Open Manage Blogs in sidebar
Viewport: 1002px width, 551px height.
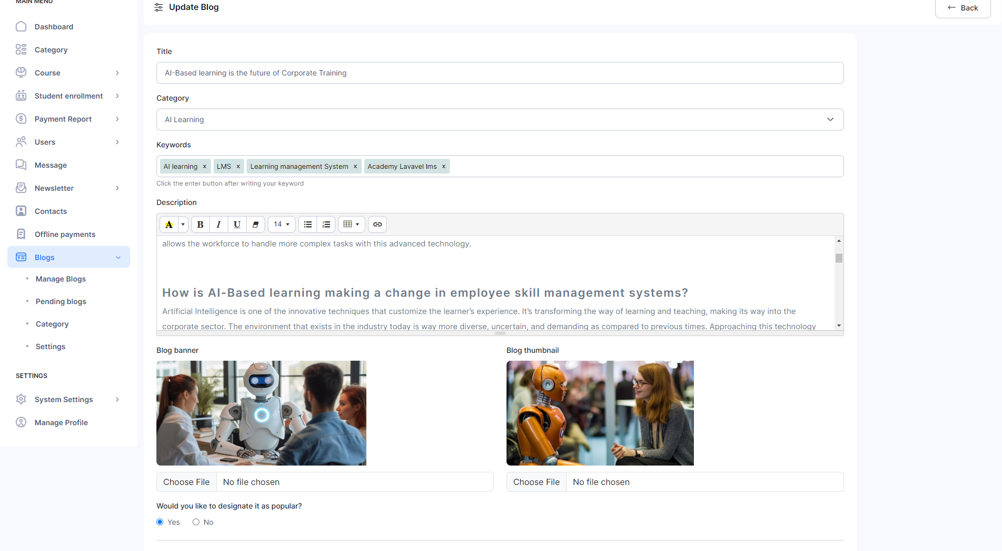[60, 279]
